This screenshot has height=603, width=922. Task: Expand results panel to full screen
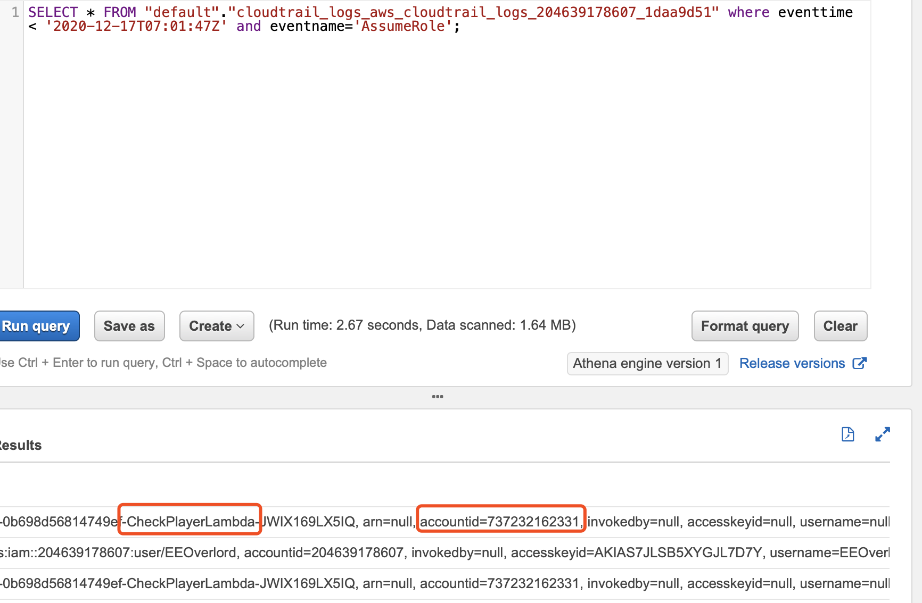click(883, 434)
